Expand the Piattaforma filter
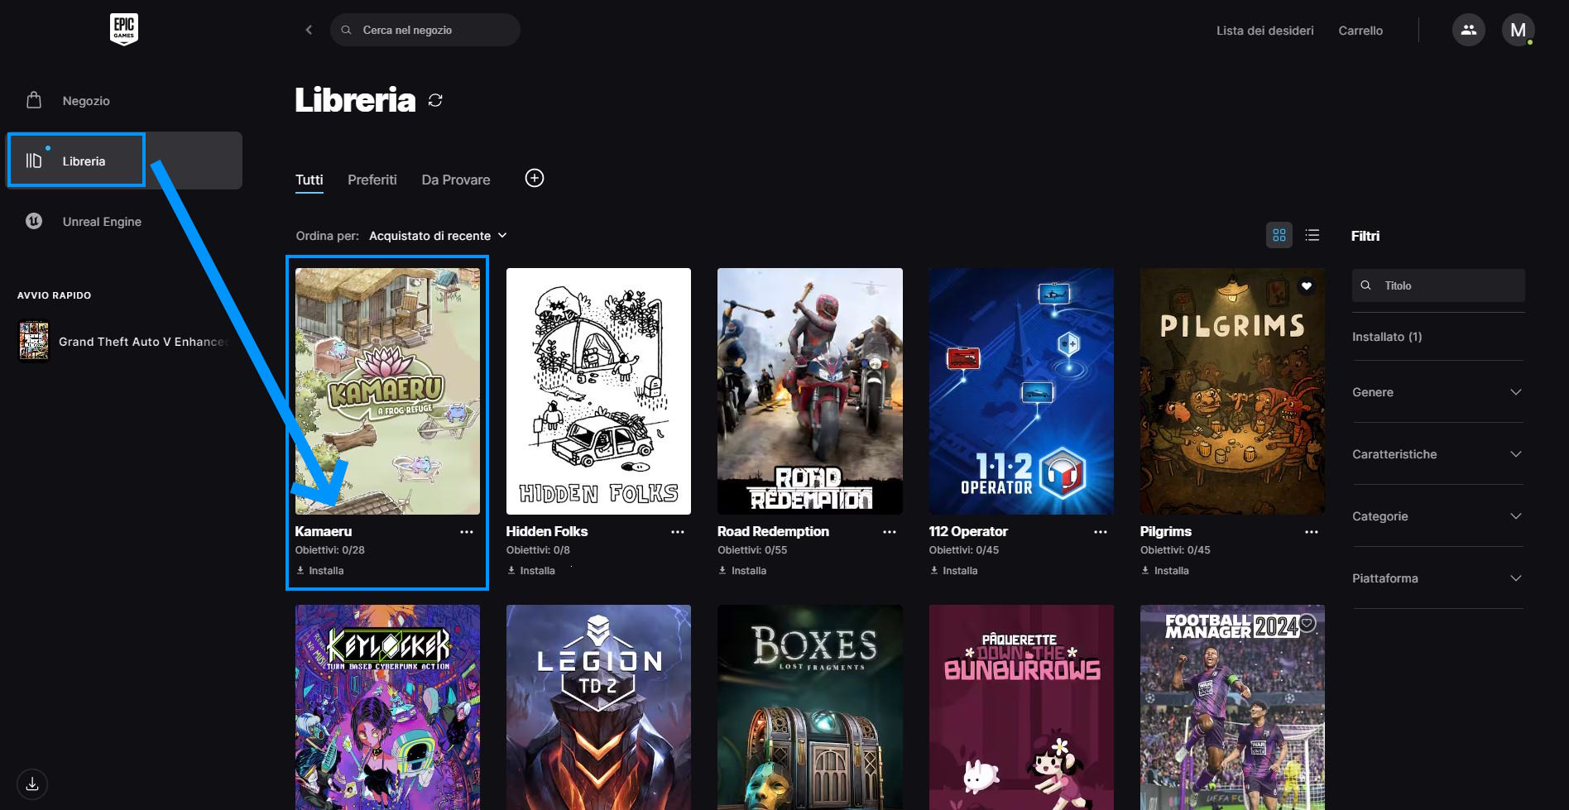The height and width of the screenshot is (810, 1569). pyautogui.click(x=1437, y=578)
